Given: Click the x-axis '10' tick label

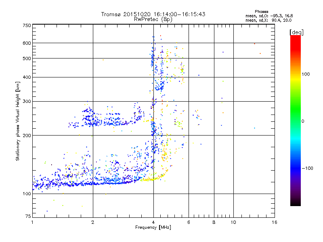Looking at the screenshot, I should click(233, 222).
